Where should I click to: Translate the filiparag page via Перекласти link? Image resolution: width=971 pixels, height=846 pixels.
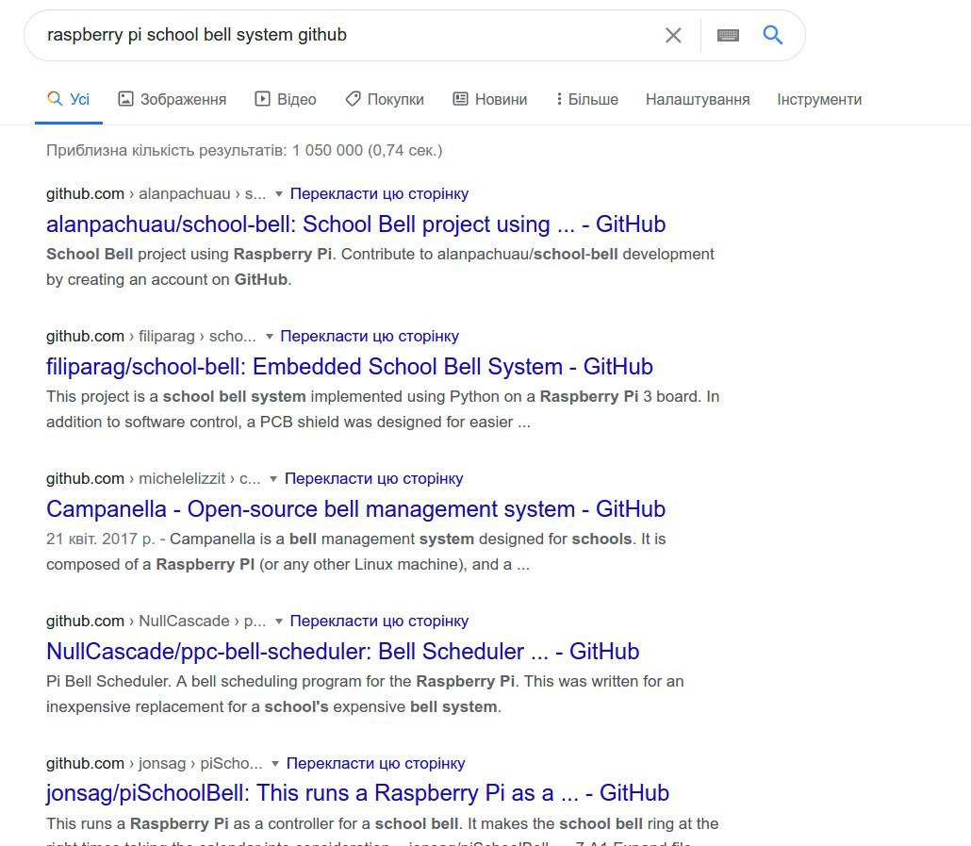370,337
